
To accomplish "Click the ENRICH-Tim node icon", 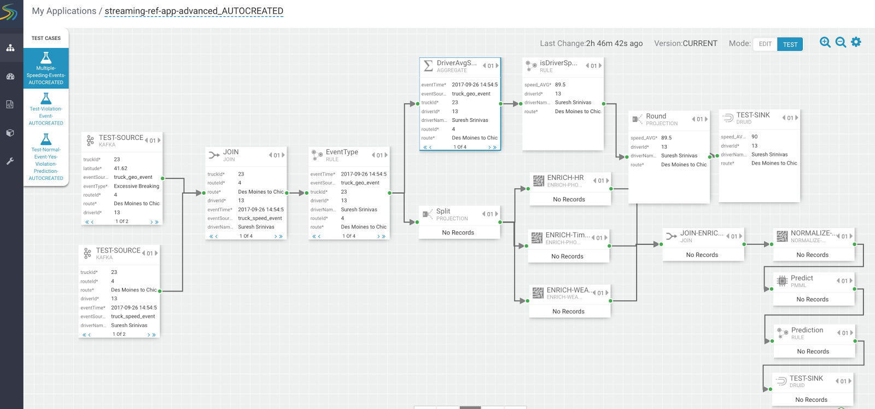I will 537,238.
